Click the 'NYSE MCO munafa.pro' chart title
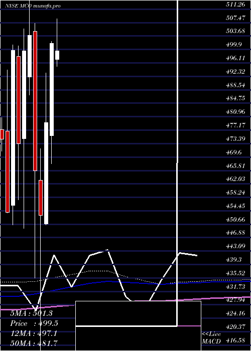This screenshot has width=251, height=351. (x=33, y=6)
